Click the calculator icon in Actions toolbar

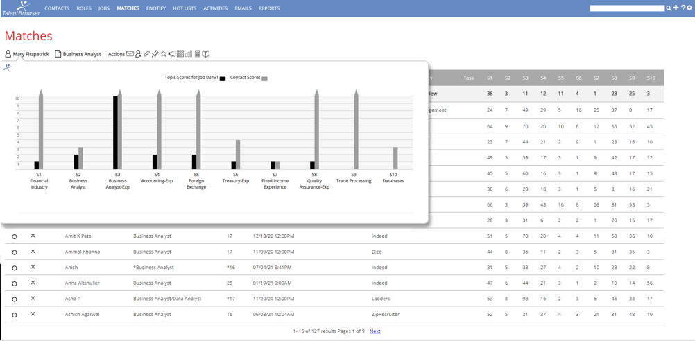[197, 54]
